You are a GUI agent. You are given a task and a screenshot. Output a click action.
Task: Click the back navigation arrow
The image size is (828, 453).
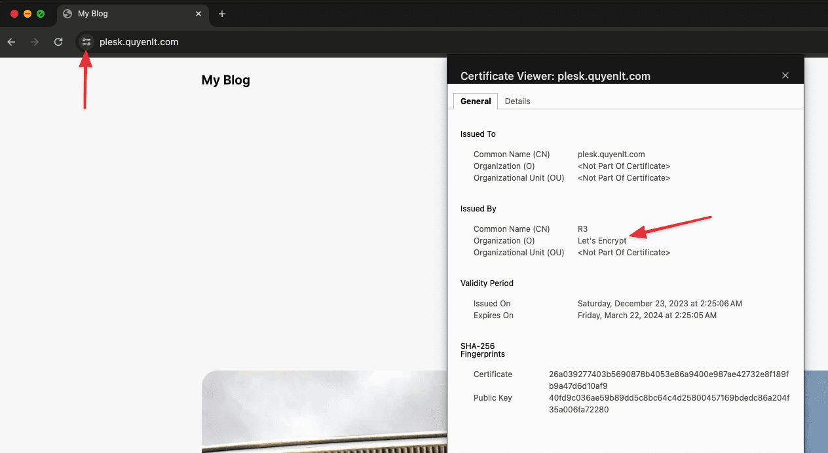tap(11, 42)
